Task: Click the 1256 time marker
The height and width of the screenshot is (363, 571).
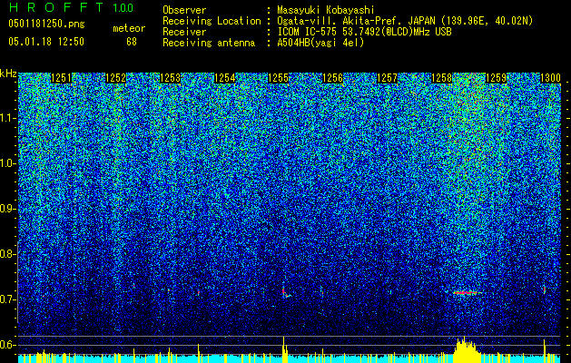Action: pyautogui.click(x=333, y=78)
